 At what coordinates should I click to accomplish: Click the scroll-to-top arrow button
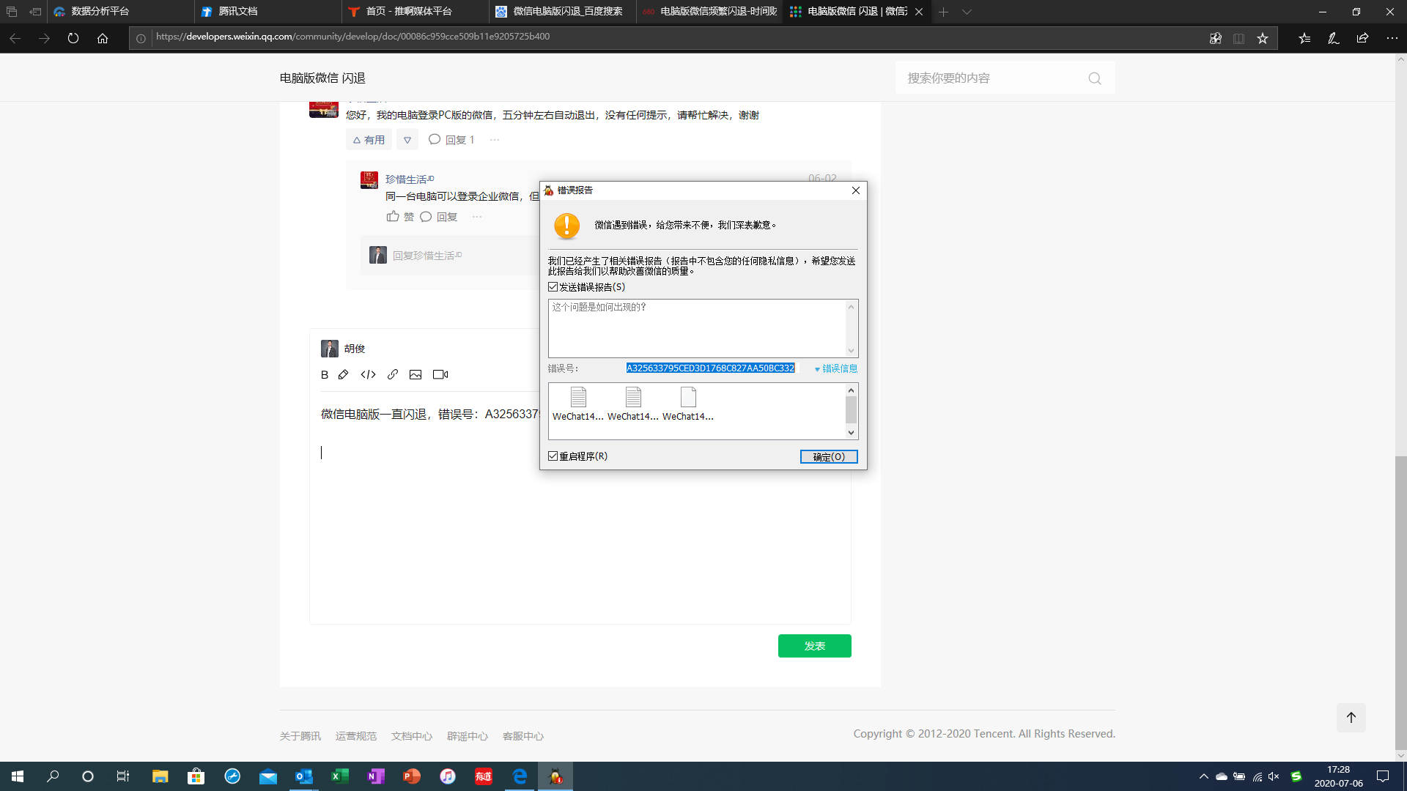[x=1351, y=718]
